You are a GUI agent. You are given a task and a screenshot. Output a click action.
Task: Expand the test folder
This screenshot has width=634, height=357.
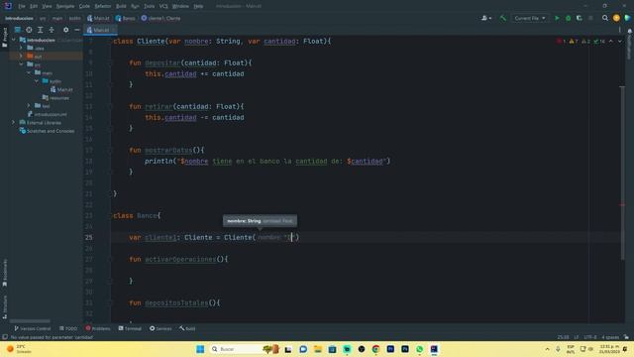(x=29, y=106)
